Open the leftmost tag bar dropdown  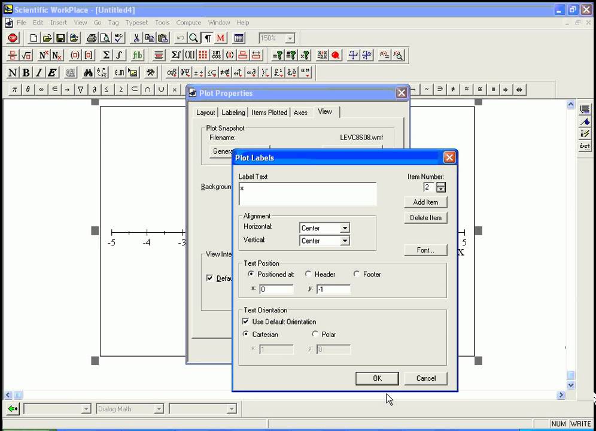(x=86, y=409)
